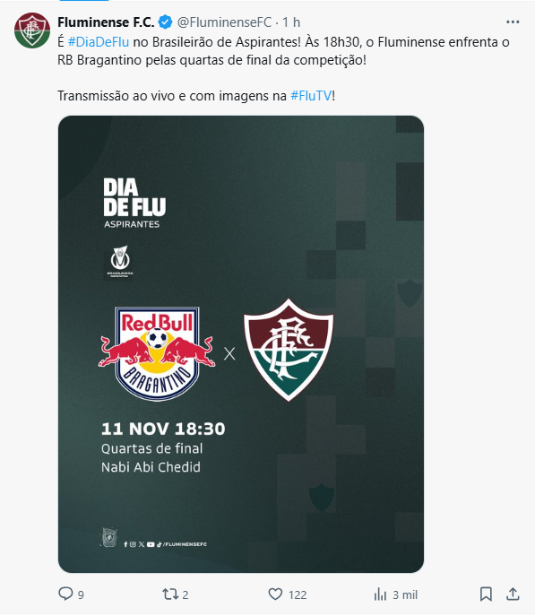Click the 122 likes count
The height and width of the screenshot is (616, 535).
tap(298, 595)
